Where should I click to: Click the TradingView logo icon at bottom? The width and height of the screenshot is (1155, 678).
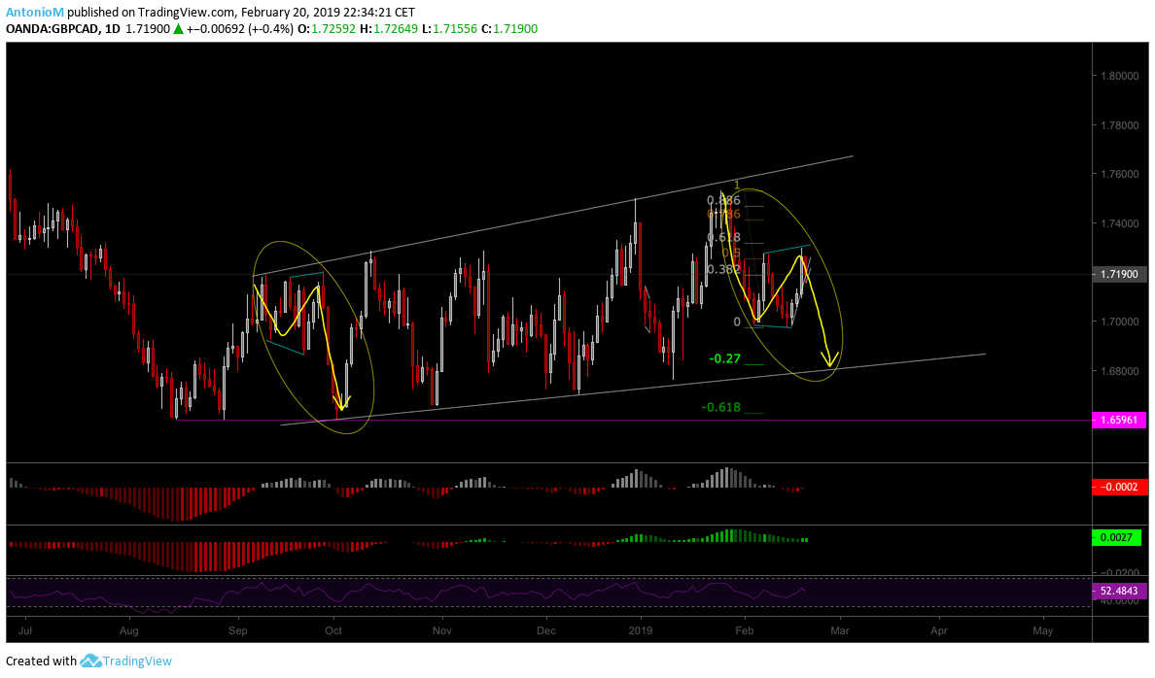[x=89, y=661]
